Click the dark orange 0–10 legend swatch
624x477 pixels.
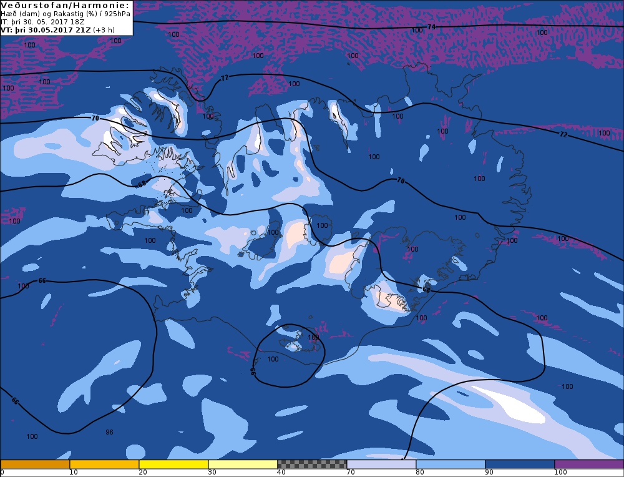point(35,465)
